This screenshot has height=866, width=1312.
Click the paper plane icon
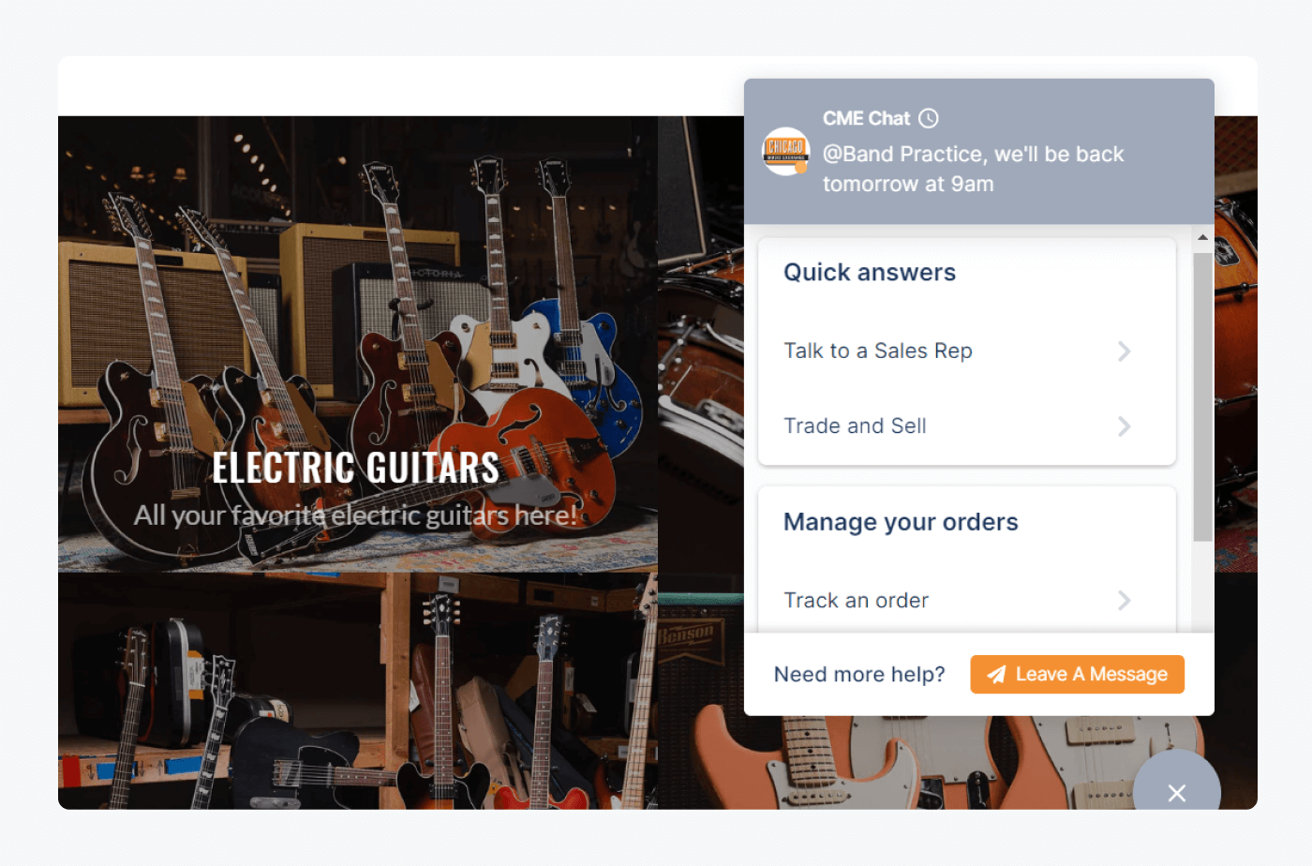point(996,675)
